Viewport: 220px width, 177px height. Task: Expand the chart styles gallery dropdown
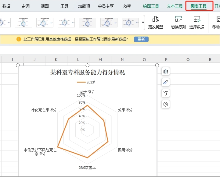click(143, 23)
